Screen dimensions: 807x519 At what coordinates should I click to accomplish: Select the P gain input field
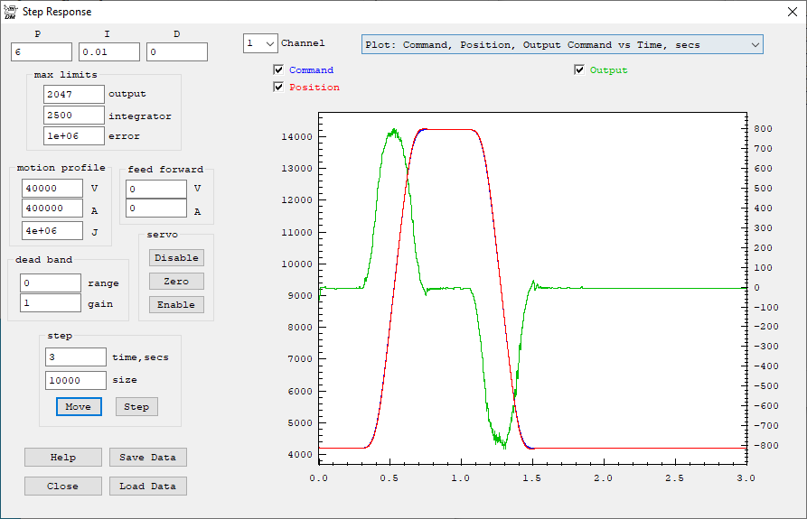[x=42, y=52]
